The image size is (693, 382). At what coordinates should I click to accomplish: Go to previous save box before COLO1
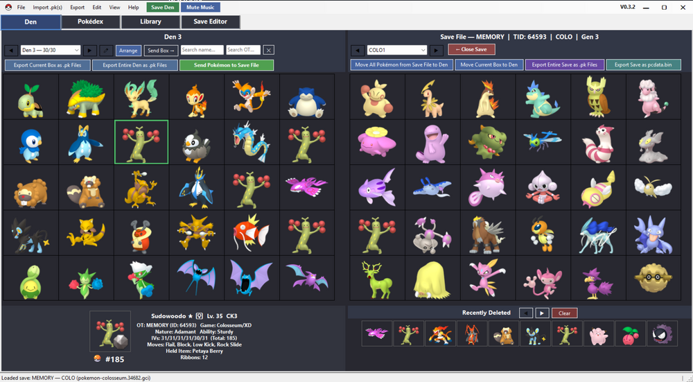[x=358, y=51]
